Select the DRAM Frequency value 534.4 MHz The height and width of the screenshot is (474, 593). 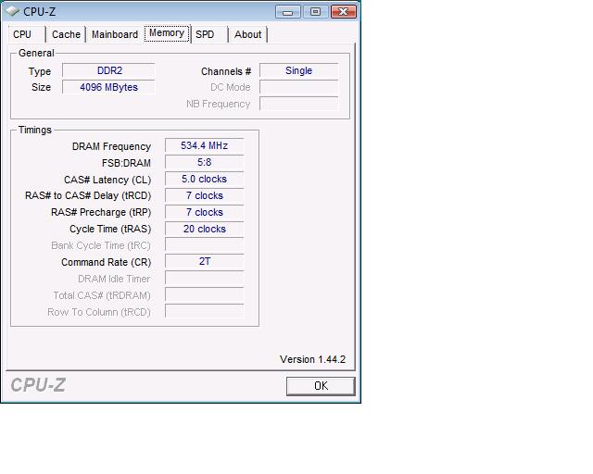(x=204, y=145)
